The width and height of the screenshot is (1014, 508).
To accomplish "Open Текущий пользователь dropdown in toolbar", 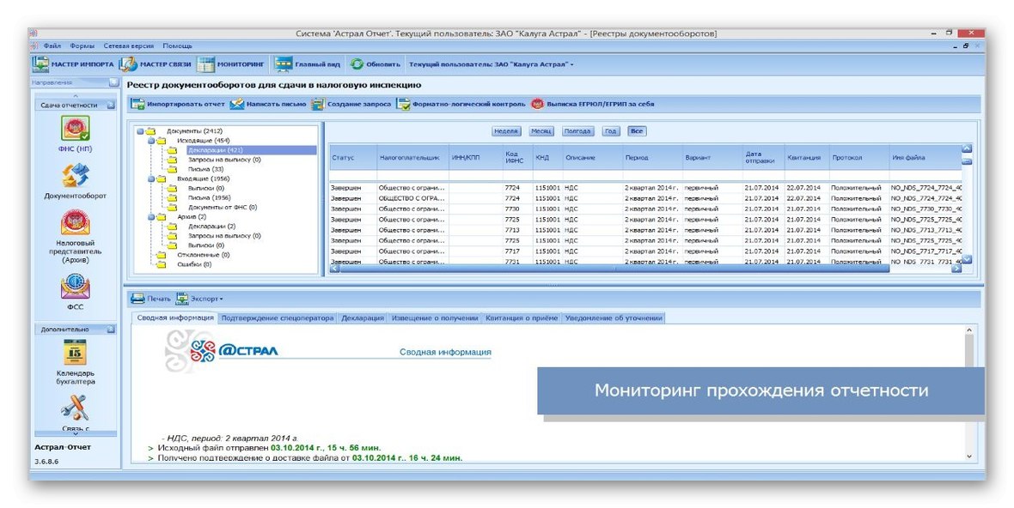I will 492,64.
